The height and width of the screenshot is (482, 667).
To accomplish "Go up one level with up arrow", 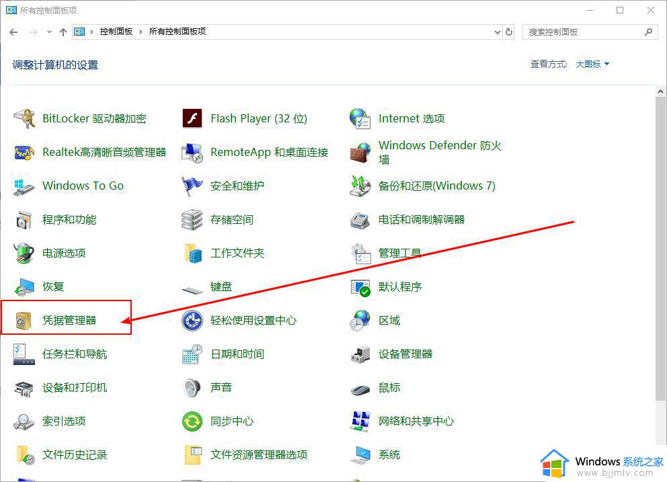I will [63, 32].
